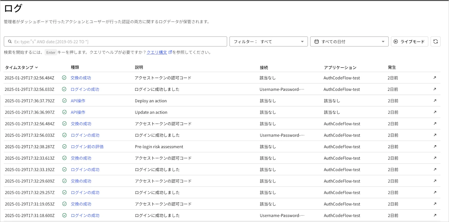Open details arrow for Update an action row
The image size is (449, 222).
point(435,112)
